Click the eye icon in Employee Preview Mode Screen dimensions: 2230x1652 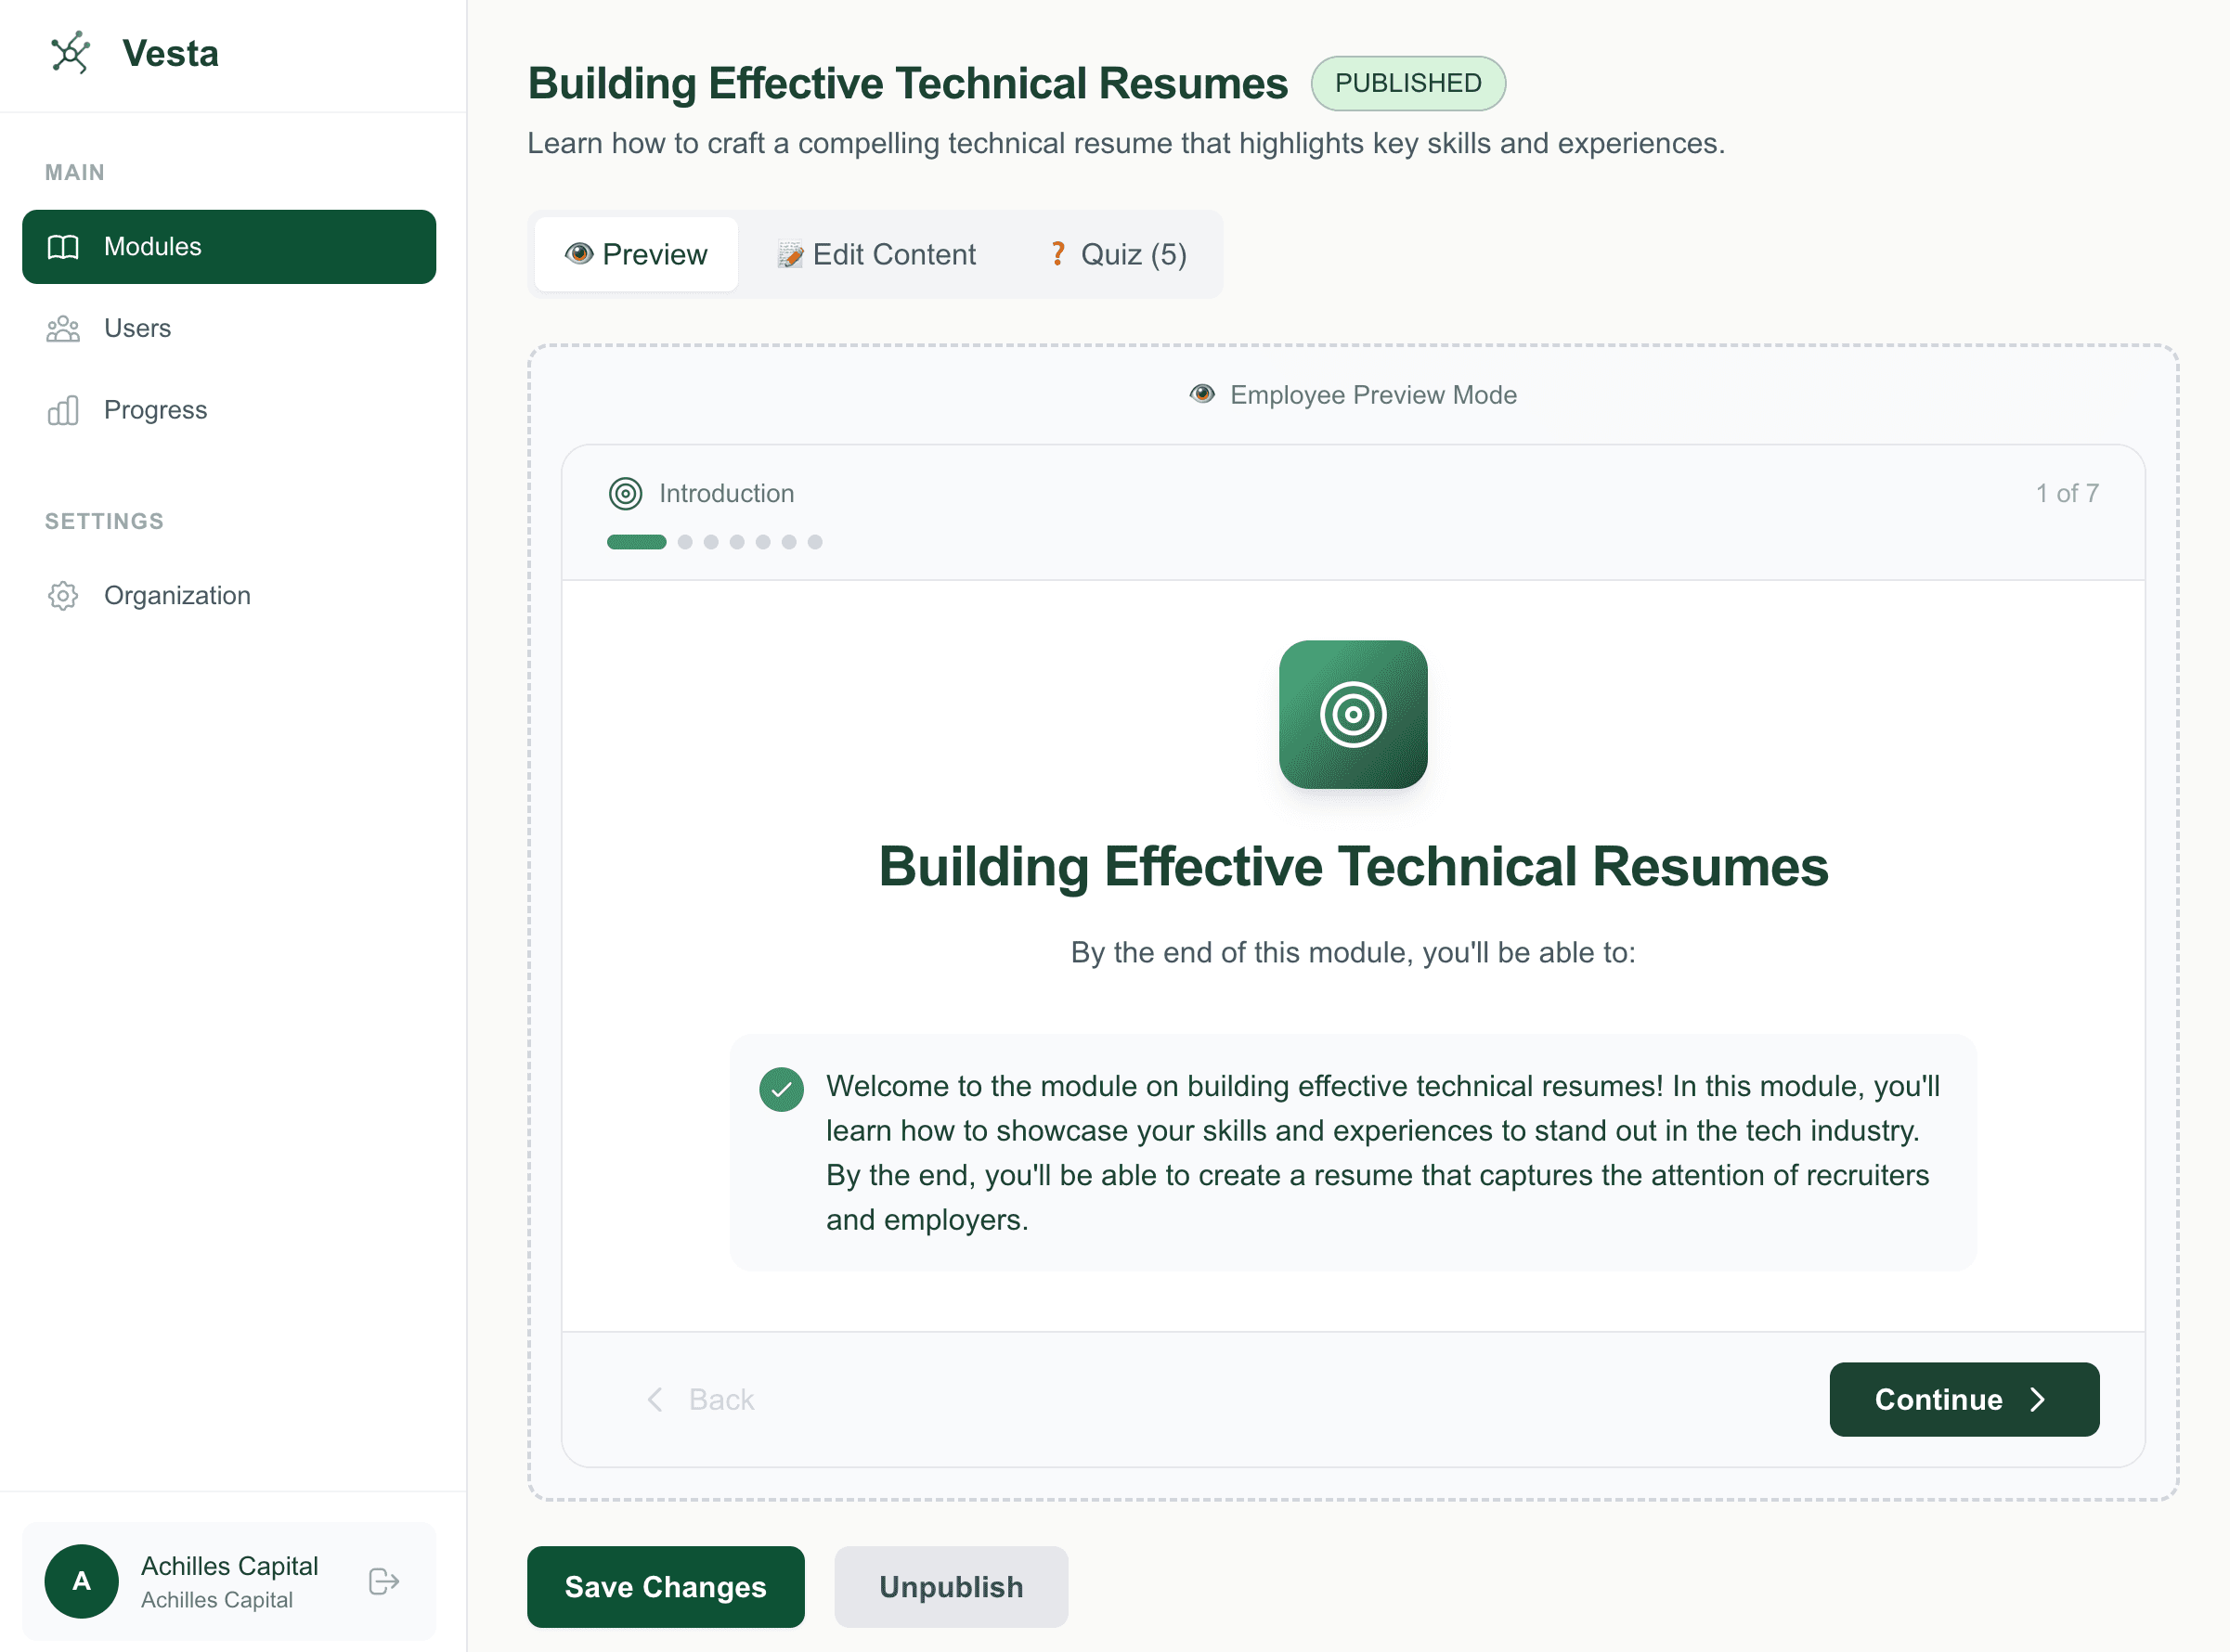click(1202, 394)
